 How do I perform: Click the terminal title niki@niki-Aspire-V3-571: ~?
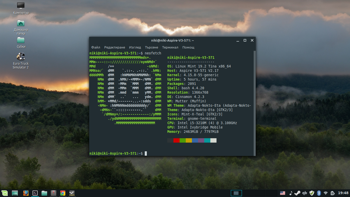173,40
